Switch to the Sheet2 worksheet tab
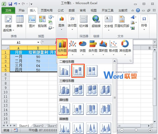Image resolution: width=158 pixels, height=134 pixels. [38, 126]
